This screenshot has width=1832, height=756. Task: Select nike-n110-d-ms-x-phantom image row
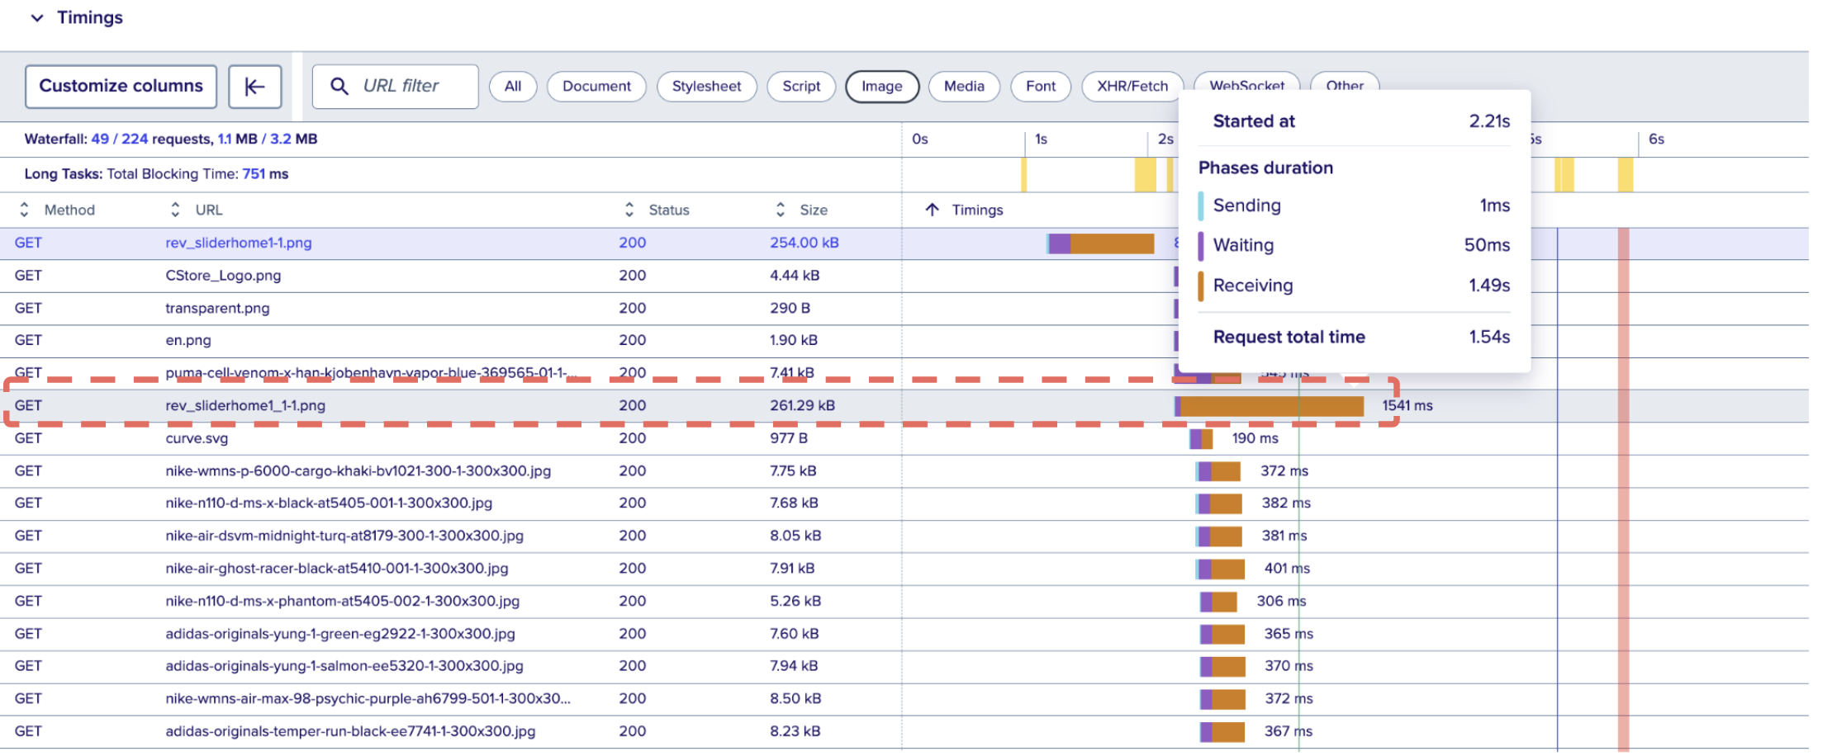[x=904, y=601]
